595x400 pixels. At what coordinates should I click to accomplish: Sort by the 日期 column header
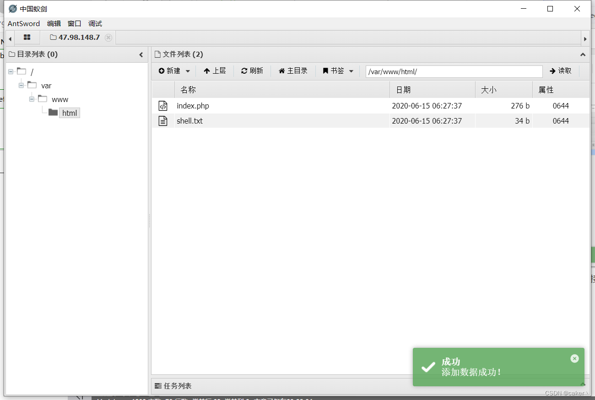[x=433, y=90]
